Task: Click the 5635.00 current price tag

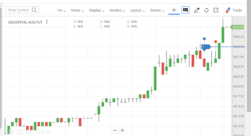Action: [x=237, y=27]
